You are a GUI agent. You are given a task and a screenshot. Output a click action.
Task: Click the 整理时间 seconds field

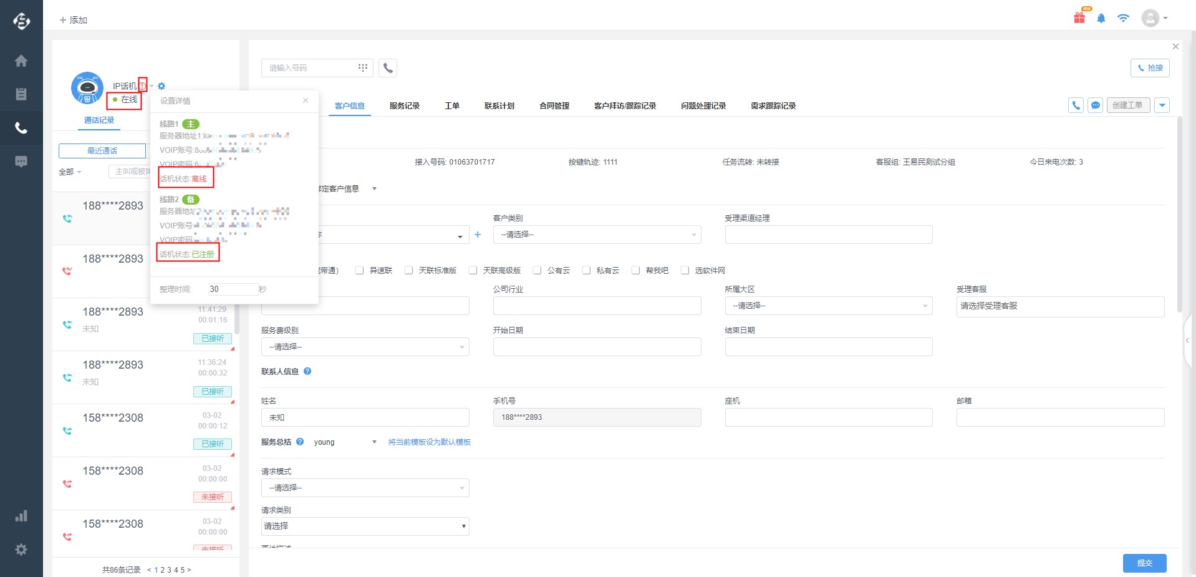point(233,289)
